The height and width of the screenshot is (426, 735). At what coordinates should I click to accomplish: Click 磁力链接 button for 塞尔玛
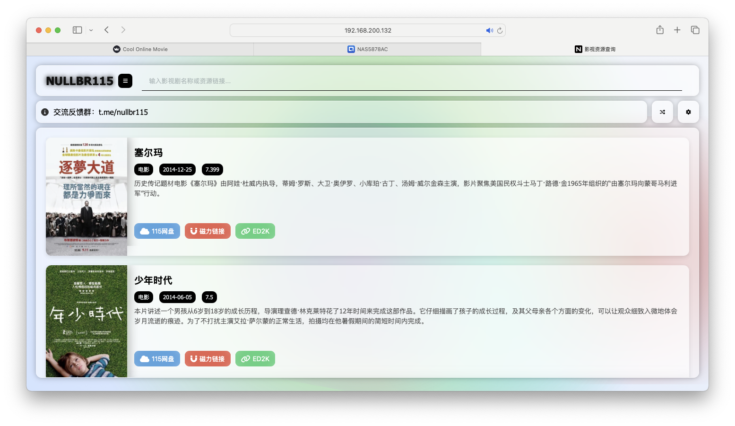pos(208,231)
